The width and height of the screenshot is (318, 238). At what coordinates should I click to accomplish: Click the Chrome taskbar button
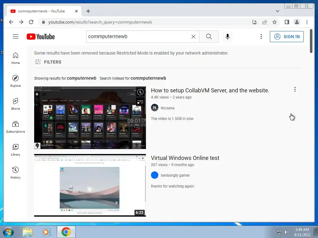pos(66,232)
